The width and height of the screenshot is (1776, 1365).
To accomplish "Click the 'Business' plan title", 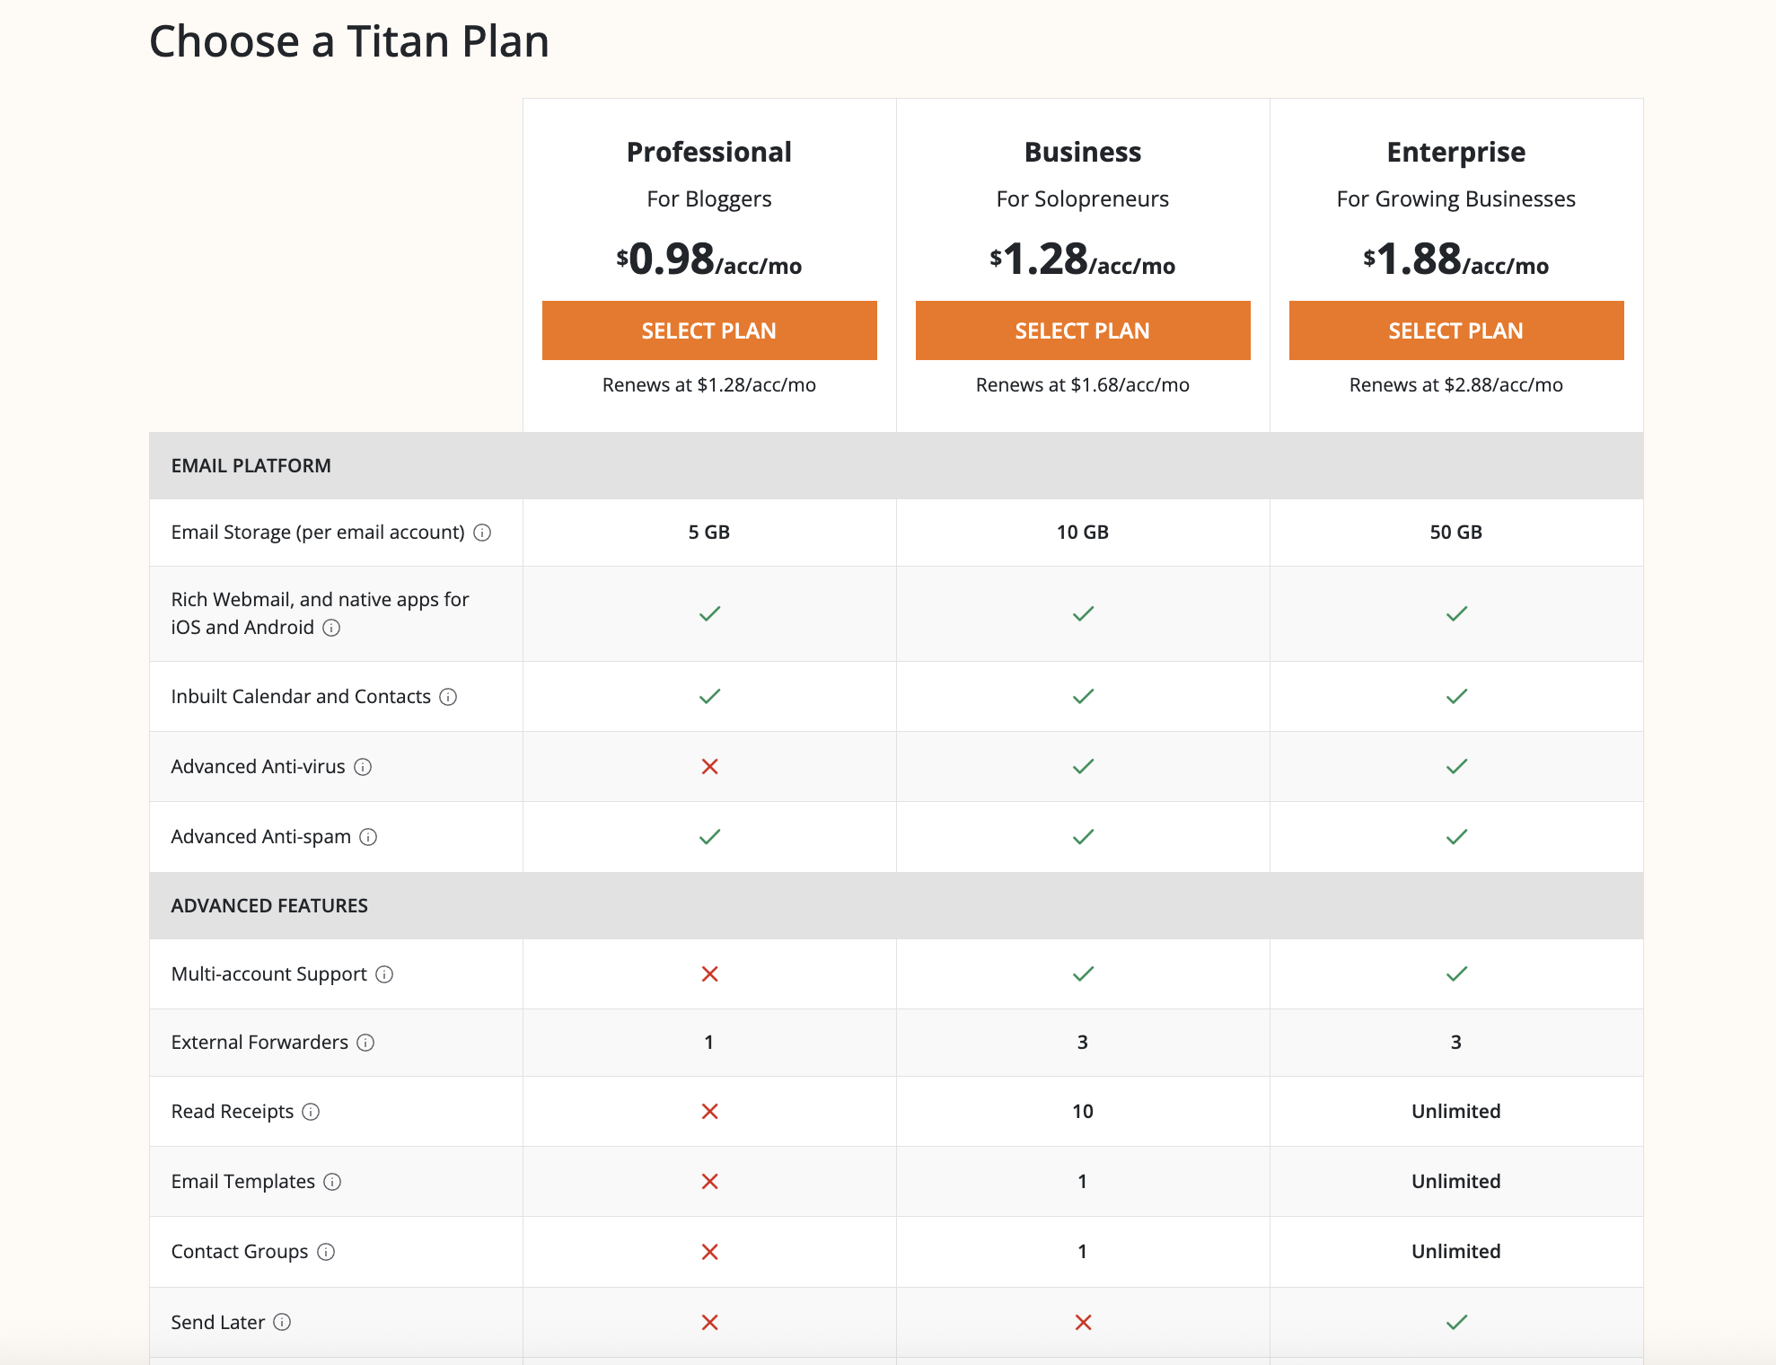I will [1083, 152].
